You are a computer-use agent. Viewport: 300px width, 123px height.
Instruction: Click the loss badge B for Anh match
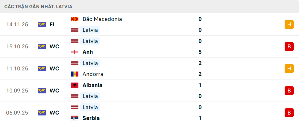click(x=289, y=47)
